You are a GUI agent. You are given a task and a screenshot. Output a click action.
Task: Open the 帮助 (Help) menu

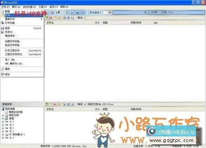(64, 7)
